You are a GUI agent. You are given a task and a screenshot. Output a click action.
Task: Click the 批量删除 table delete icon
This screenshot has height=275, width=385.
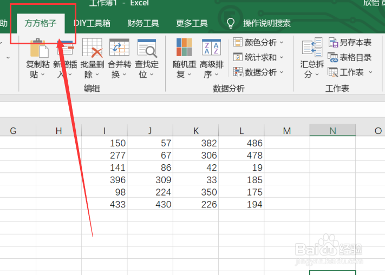pyautogui.click(x=92, y=48)
